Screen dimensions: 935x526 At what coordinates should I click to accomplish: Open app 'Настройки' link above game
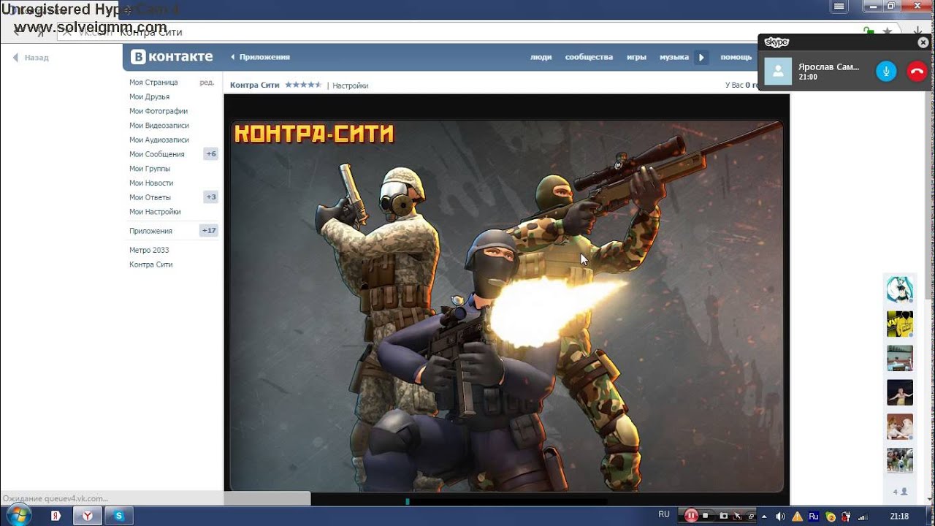pyautogui.click(x=351, y=85)
